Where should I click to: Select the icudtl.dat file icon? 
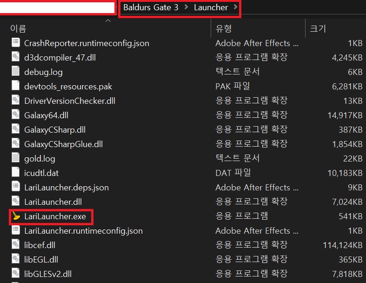16,173
